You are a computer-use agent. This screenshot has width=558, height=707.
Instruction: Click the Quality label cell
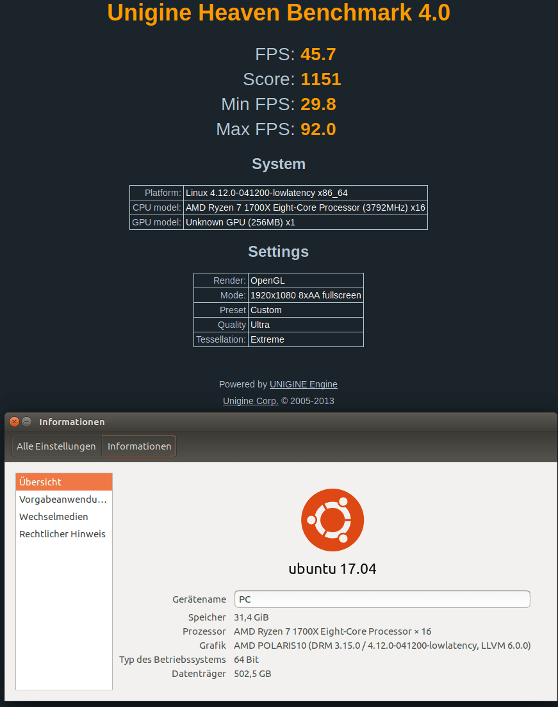pyautogui.click(x=221, y=325)
